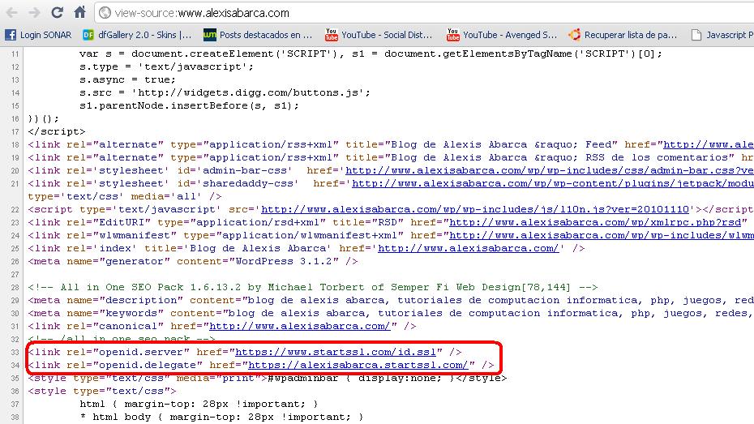
Task: Open the xmlrpc.php?rsd link
Action: [x=595, y=223]
